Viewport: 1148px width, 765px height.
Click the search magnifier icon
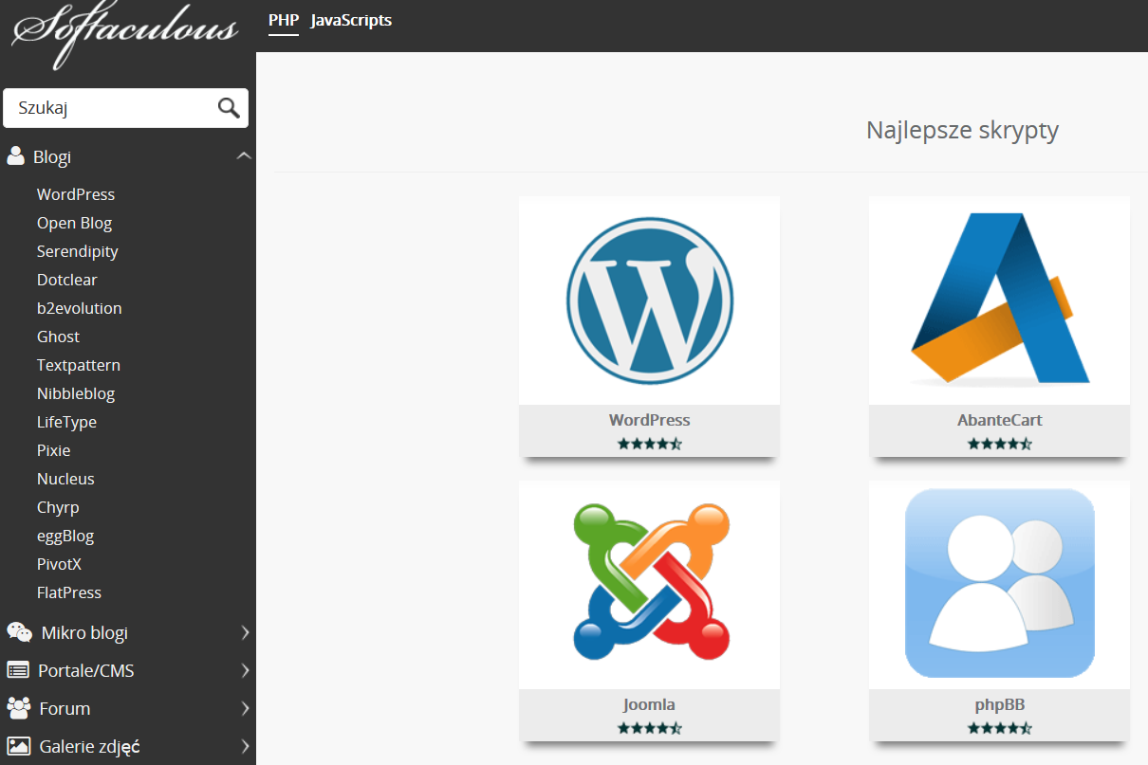[x=229, y=108]
